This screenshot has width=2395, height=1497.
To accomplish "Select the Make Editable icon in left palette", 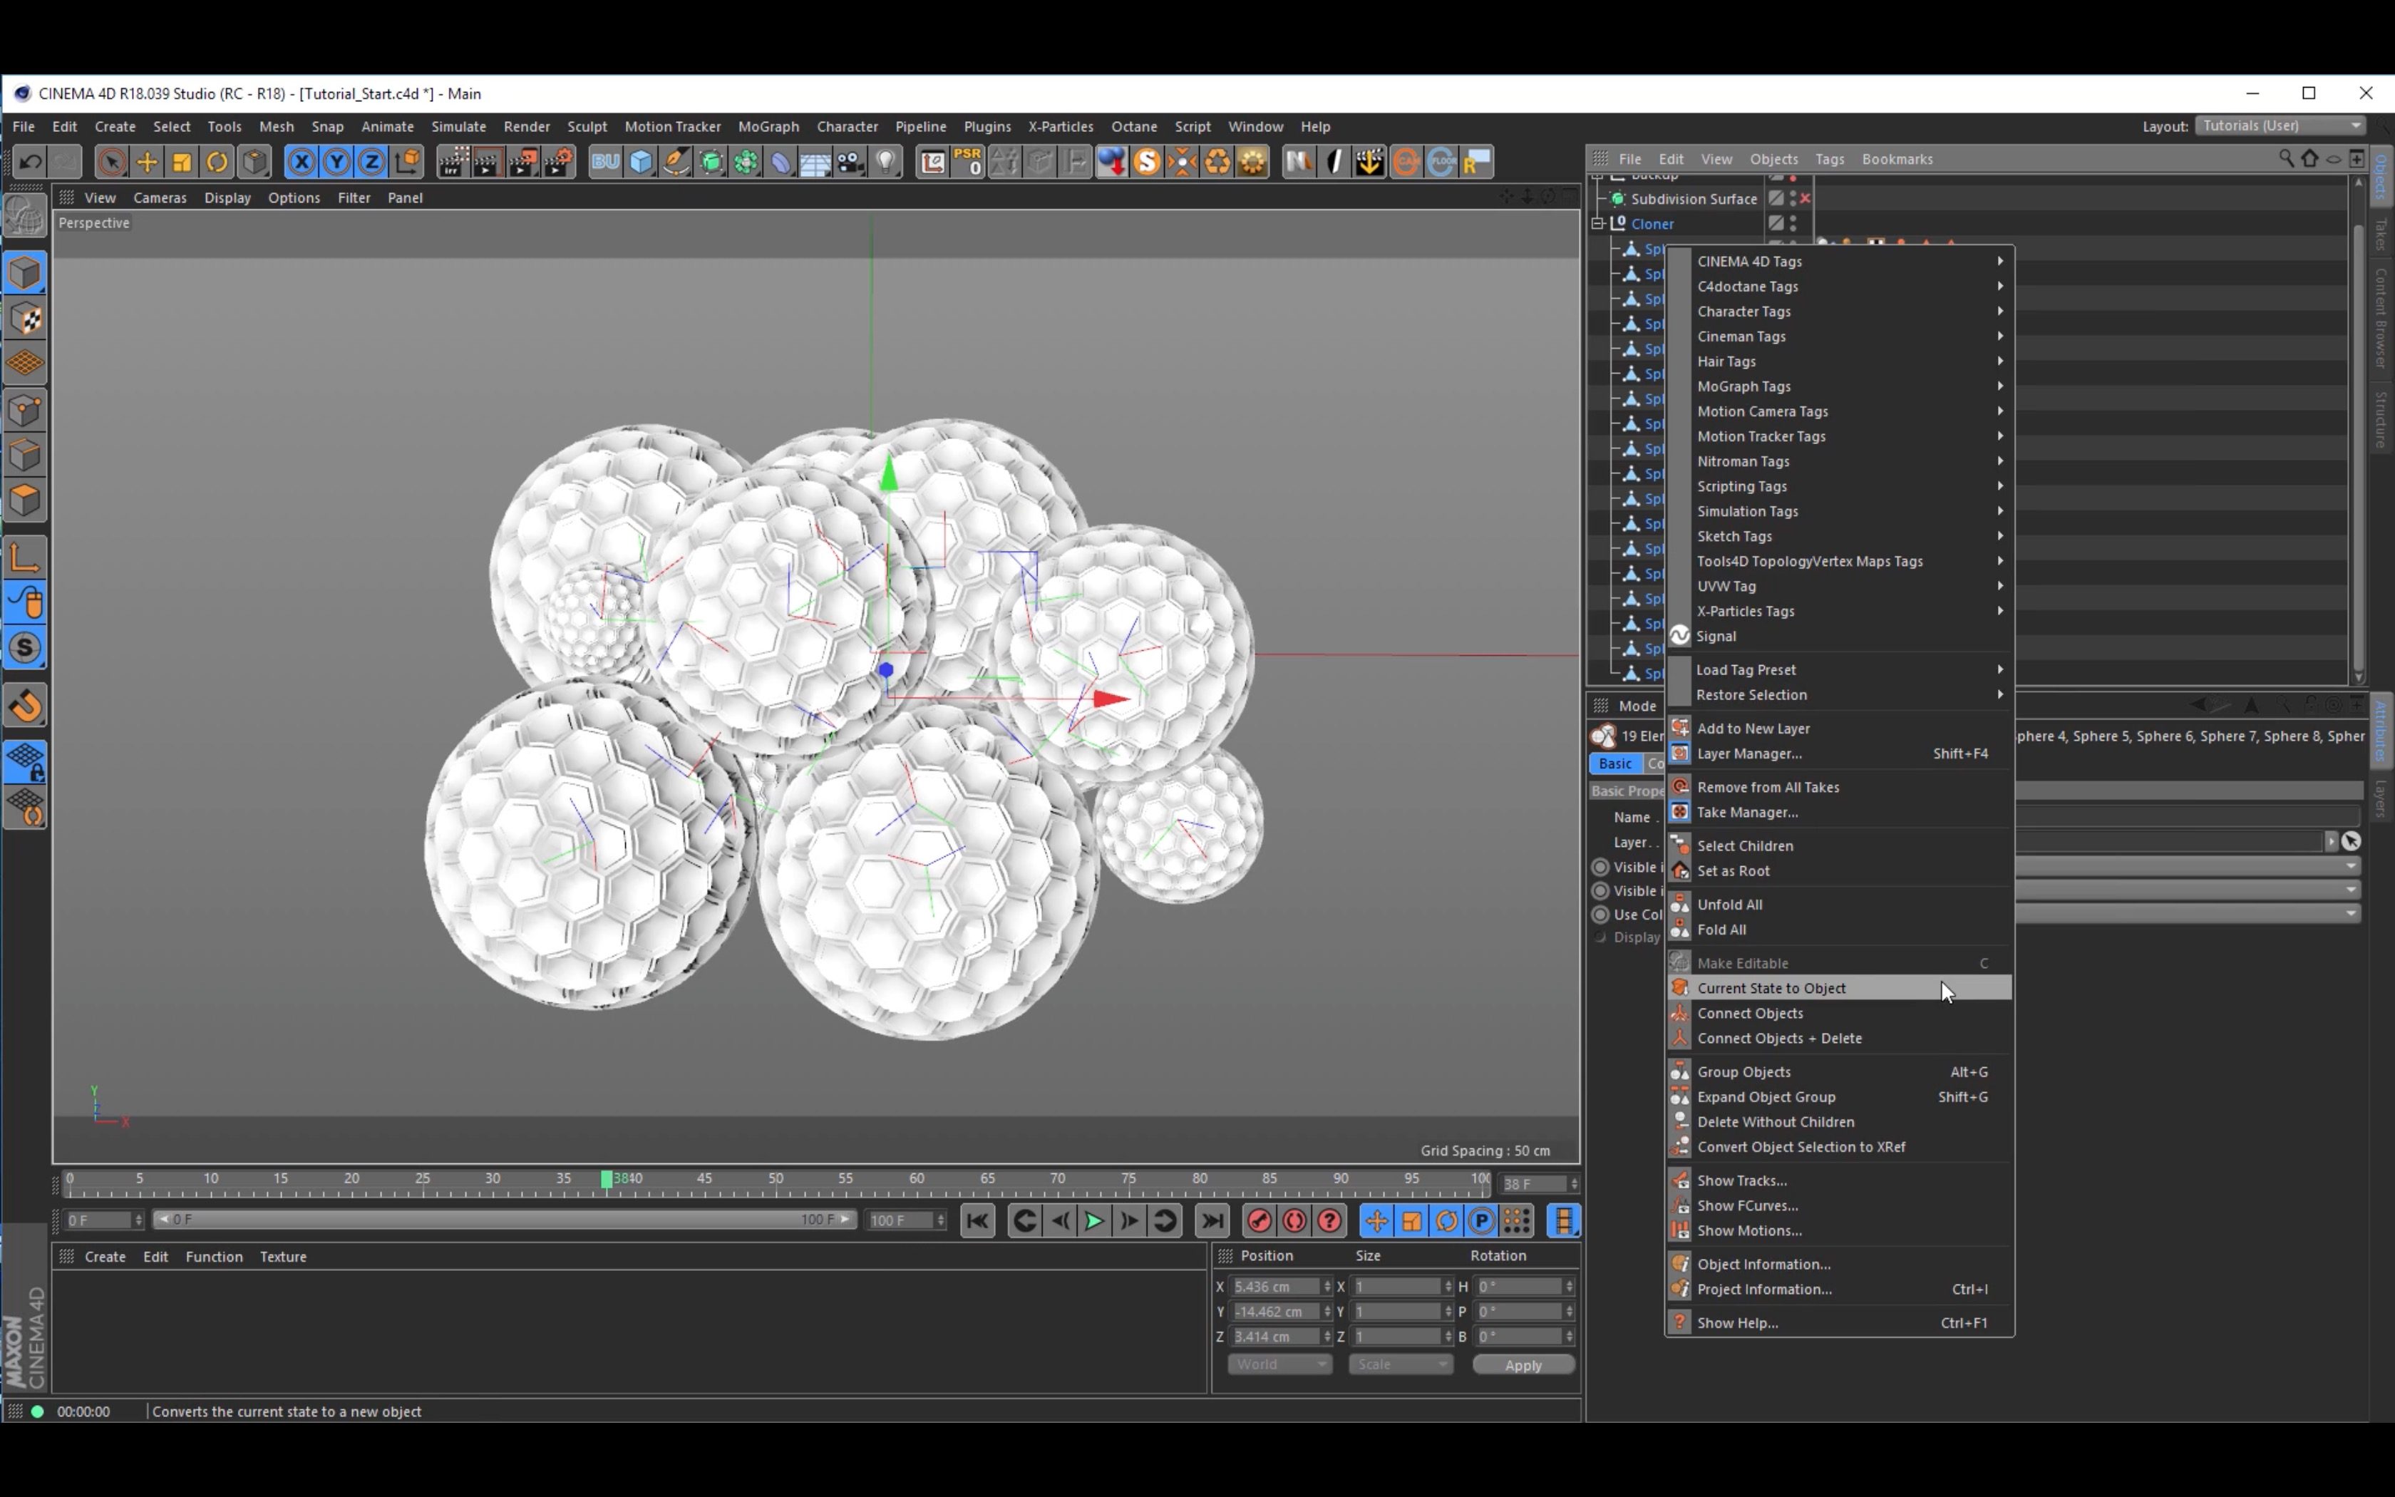I will click(25, 217).
